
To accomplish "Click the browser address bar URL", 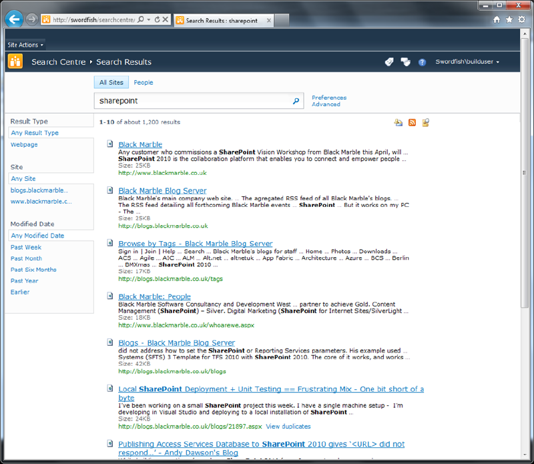I will (x=93, y=20).
